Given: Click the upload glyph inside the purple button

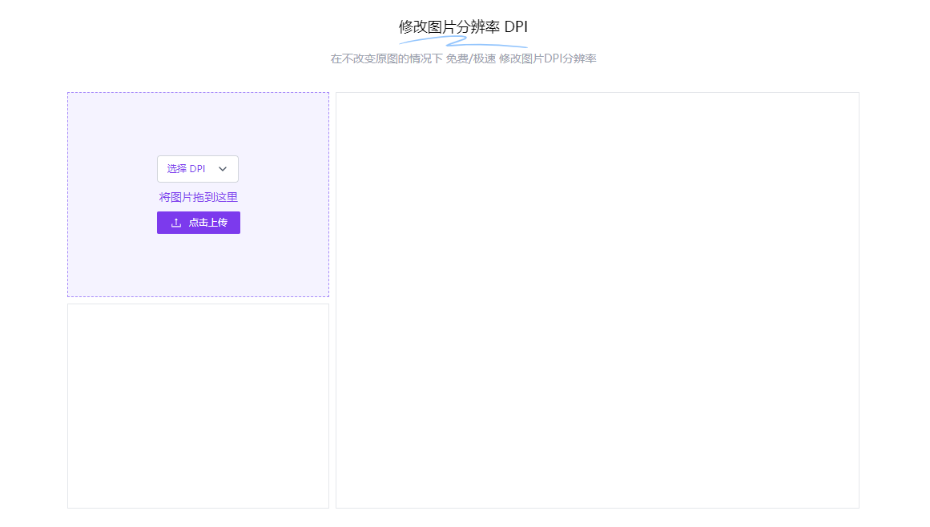Looking at the screenshot, I should click(x=176, y=223).
